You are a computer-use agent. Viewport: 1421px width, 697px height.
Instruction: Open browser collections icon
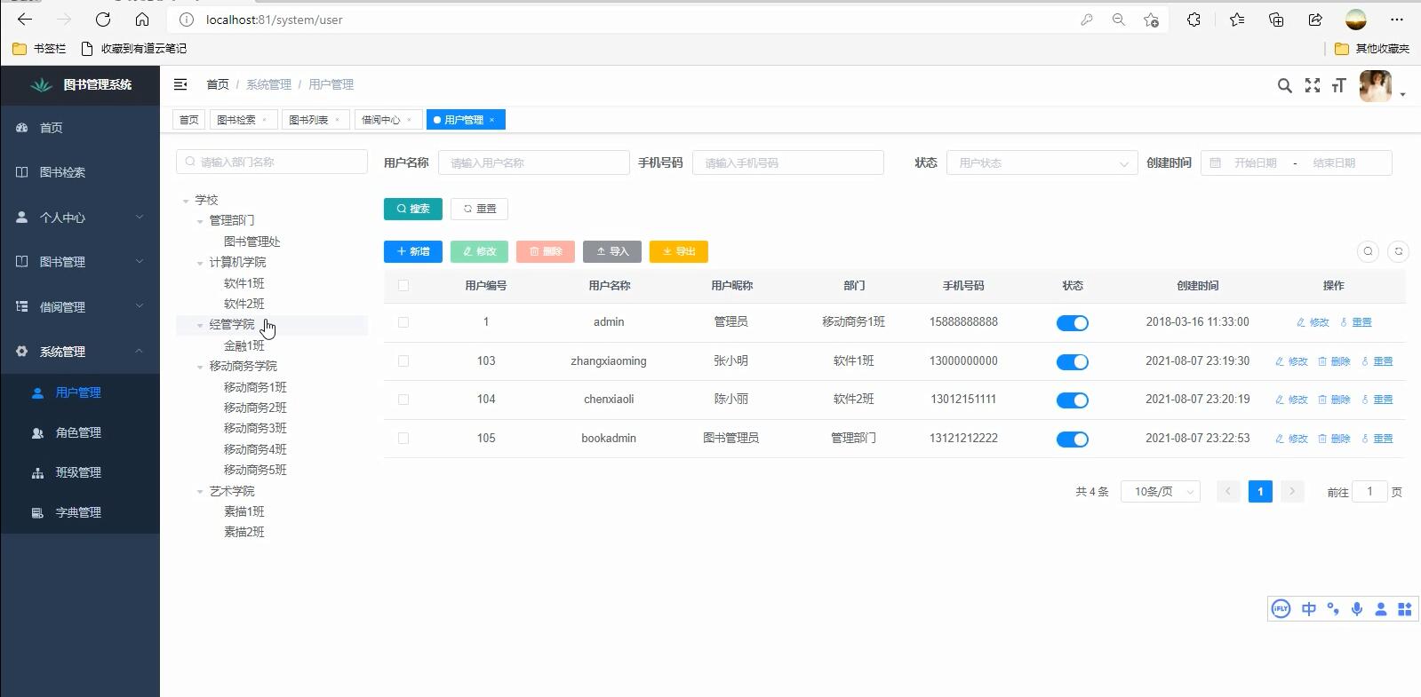[x=1276, y=20]
